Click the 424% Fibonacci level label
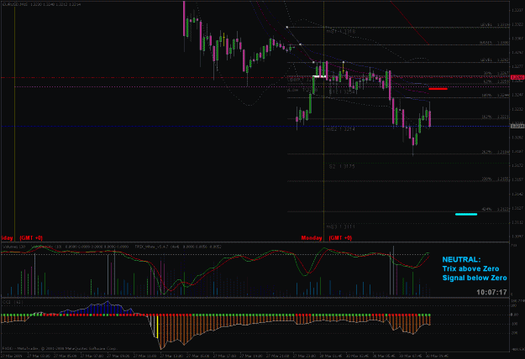Screen dimensions: 525x359 pos(486,209)
